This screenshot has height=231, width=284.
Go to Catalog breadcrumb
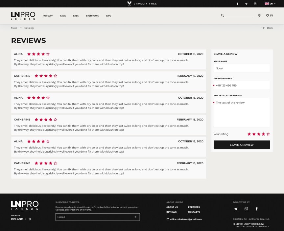point(29,28)
